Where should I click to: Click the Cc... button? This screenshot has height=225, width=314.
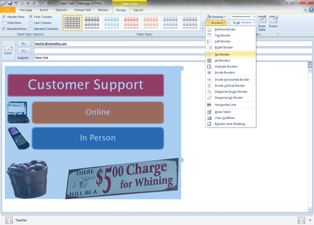point(24,51)
